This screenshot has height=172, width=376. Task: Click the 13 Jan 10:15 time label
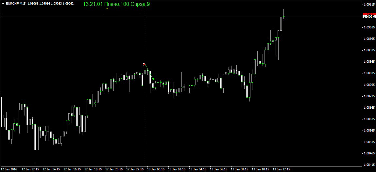click(260, 169)
